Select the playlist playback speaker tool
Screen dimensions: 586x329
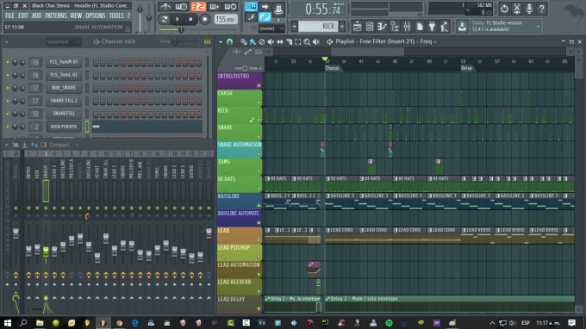pos(316,41)
